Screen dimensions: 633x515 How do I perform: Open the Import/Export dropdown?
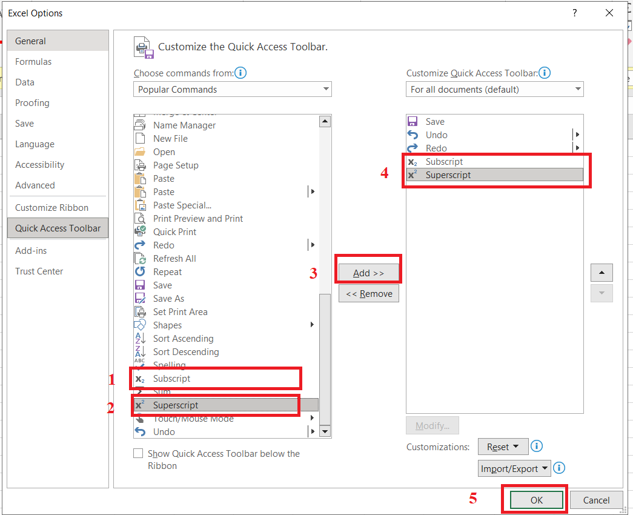tap(514, 468)
